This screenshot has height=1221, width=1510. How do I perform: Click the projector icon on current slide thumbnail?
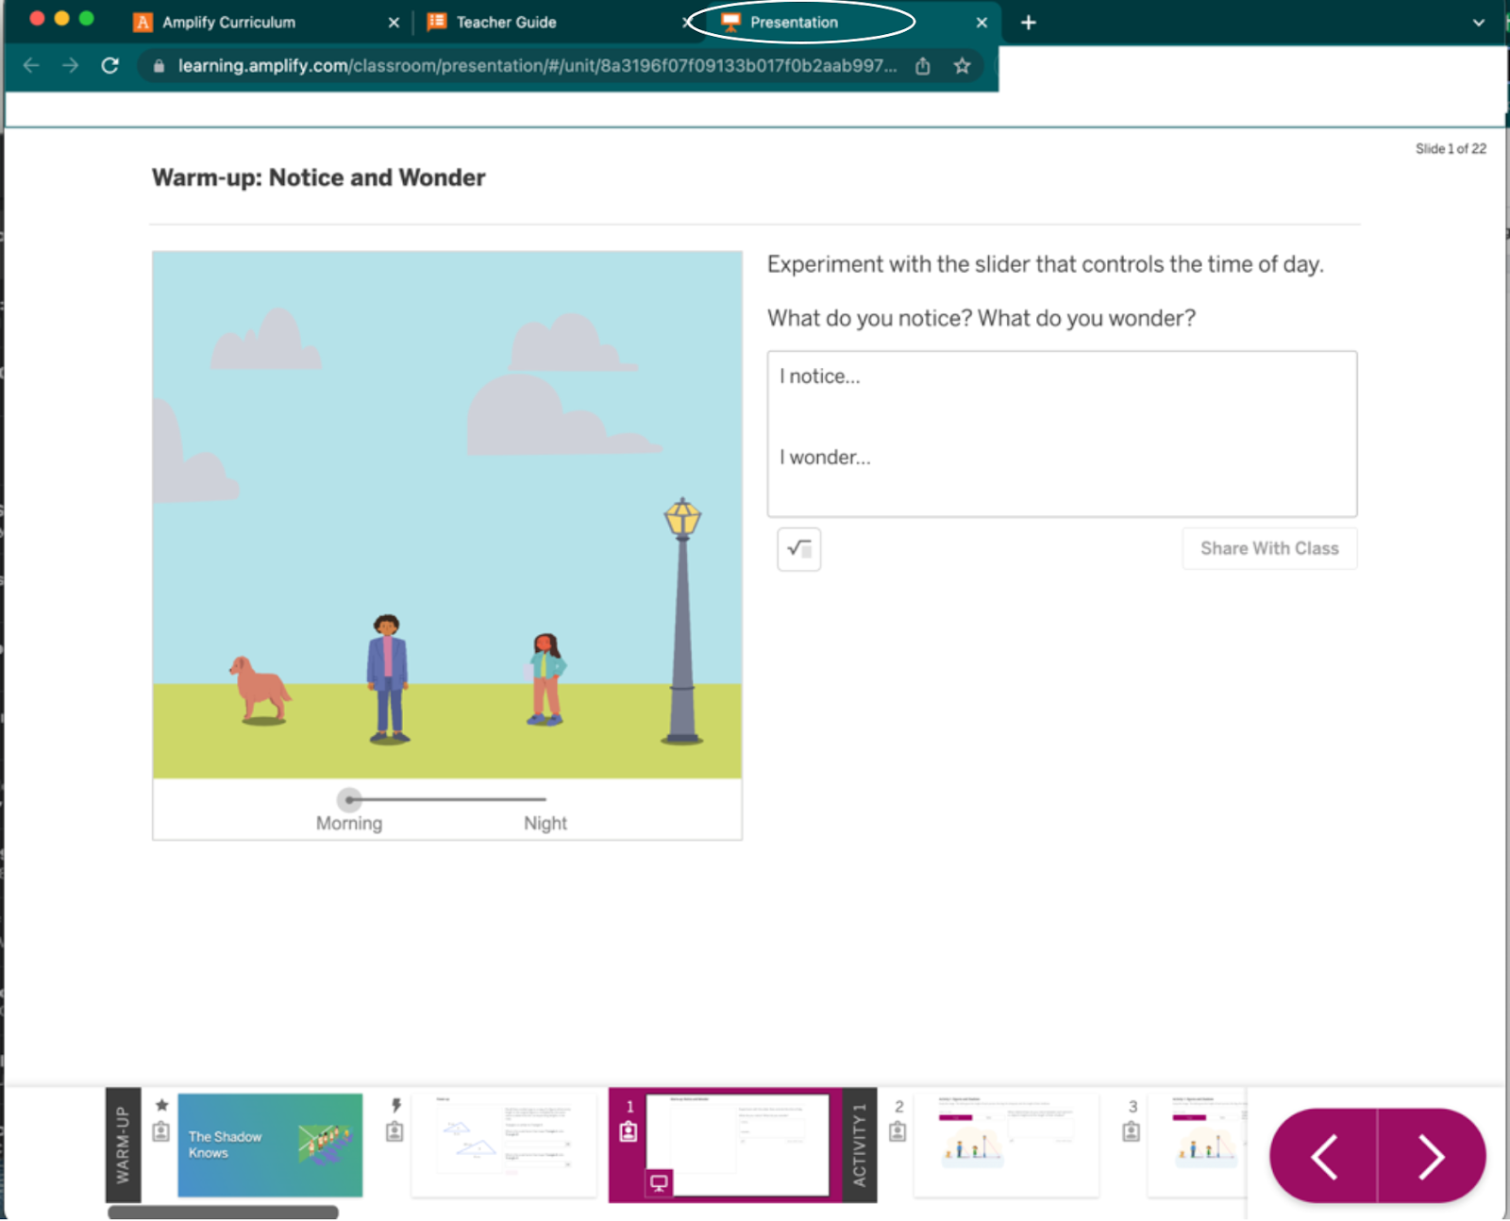[x=659, y=1182]
